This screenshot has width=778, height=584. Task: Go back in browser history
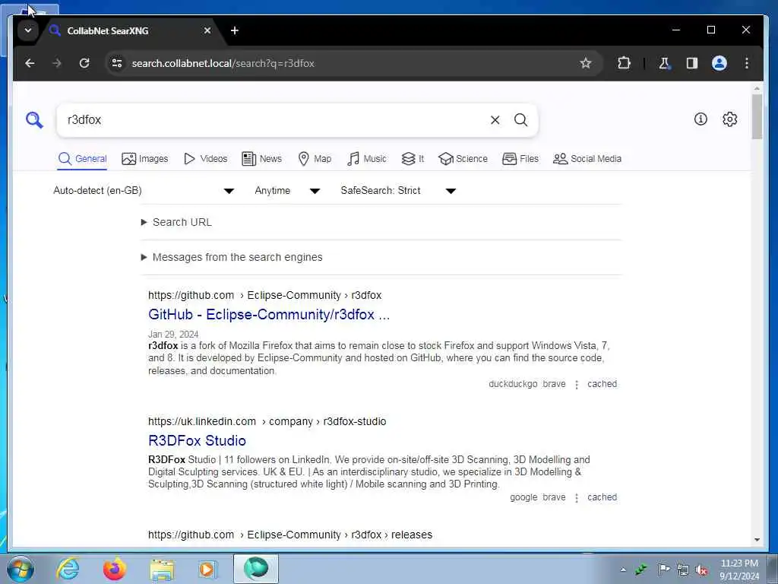pos(30,63)
